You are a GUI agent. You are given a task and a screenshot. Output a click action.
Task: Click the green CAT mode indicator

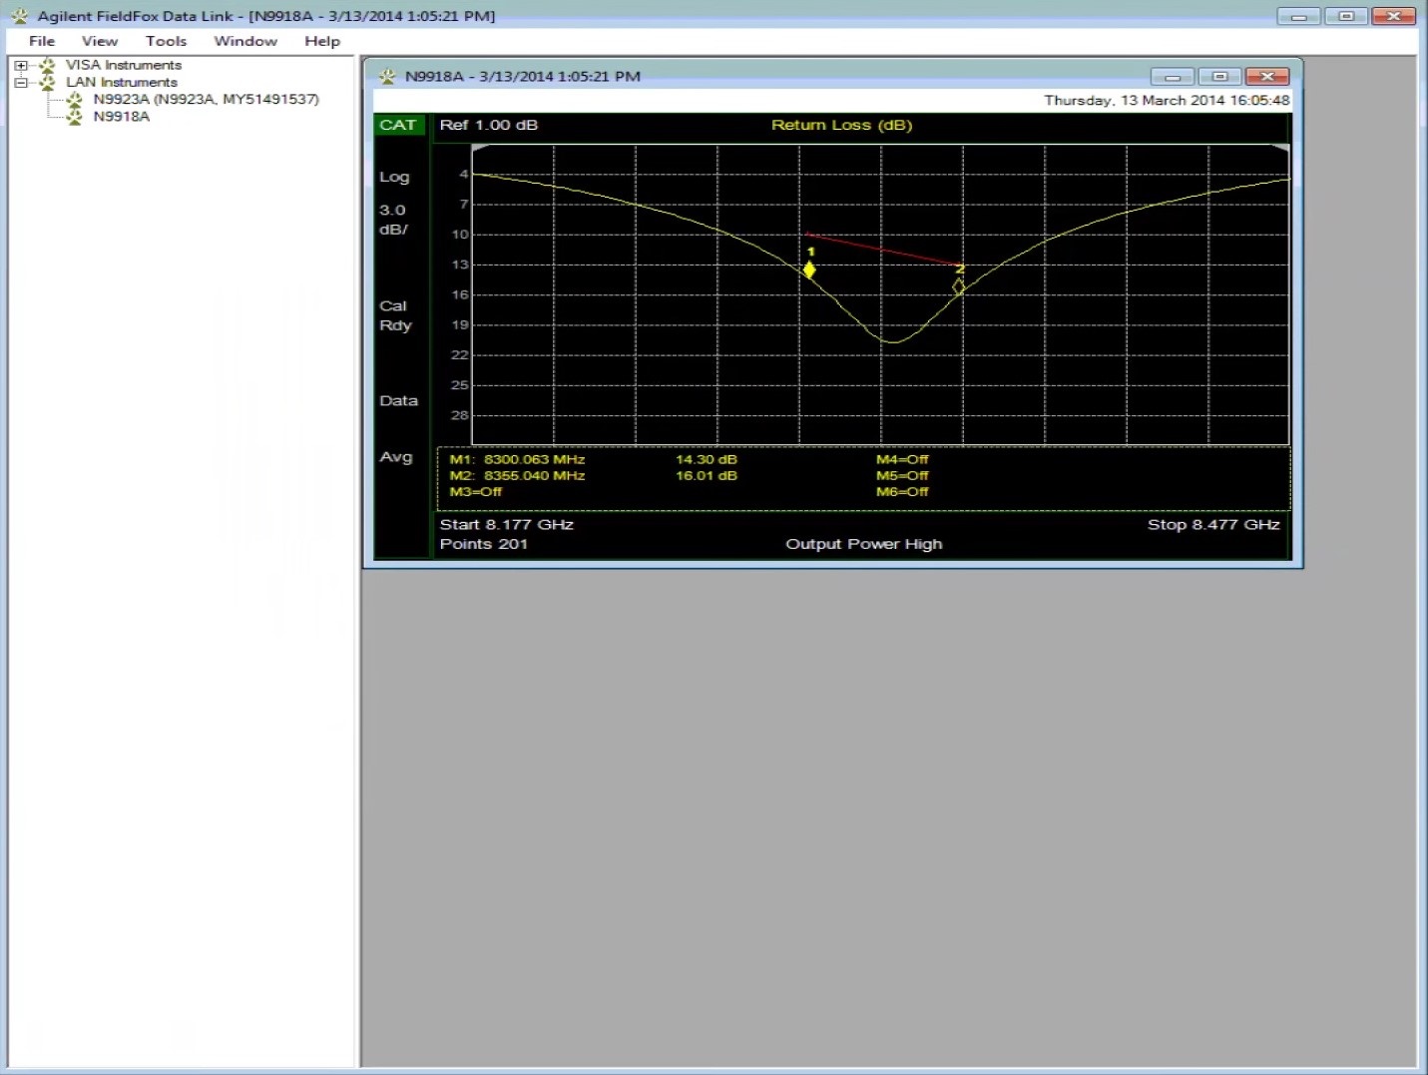click(x=397, y=125)
